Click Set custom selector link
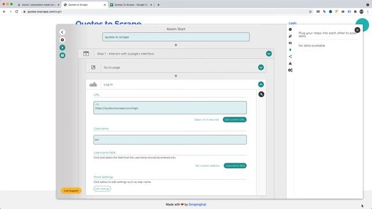372x209 pixels. click(x=208, y=165)
